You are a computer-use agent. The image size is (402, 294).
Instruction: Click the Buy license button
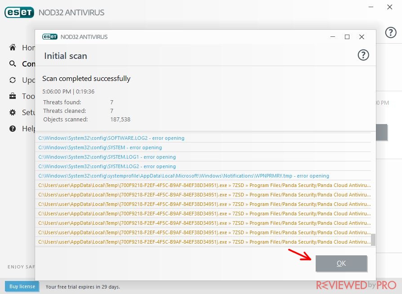point(22,286)
